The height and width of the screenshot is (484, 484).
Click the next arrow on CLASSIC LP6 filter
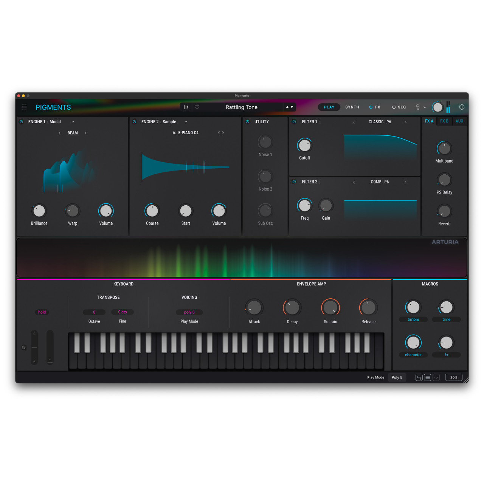(x=406, y=122)
